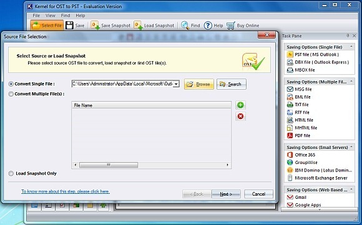Click the Load Snapshot toolbar icon
The image size is (362, 225).
click(138, 26)
